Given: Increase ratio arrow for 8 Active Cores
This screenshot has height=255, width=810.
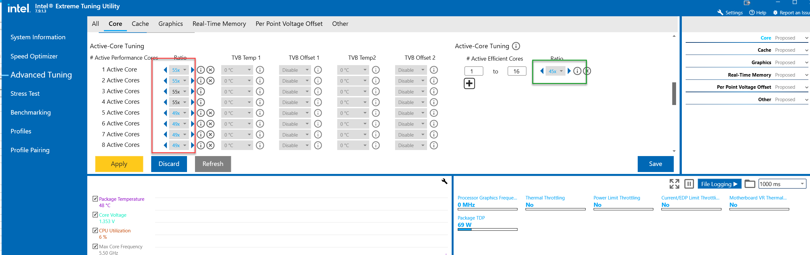Looking at the screenshot, I should (x=192, y=146).
